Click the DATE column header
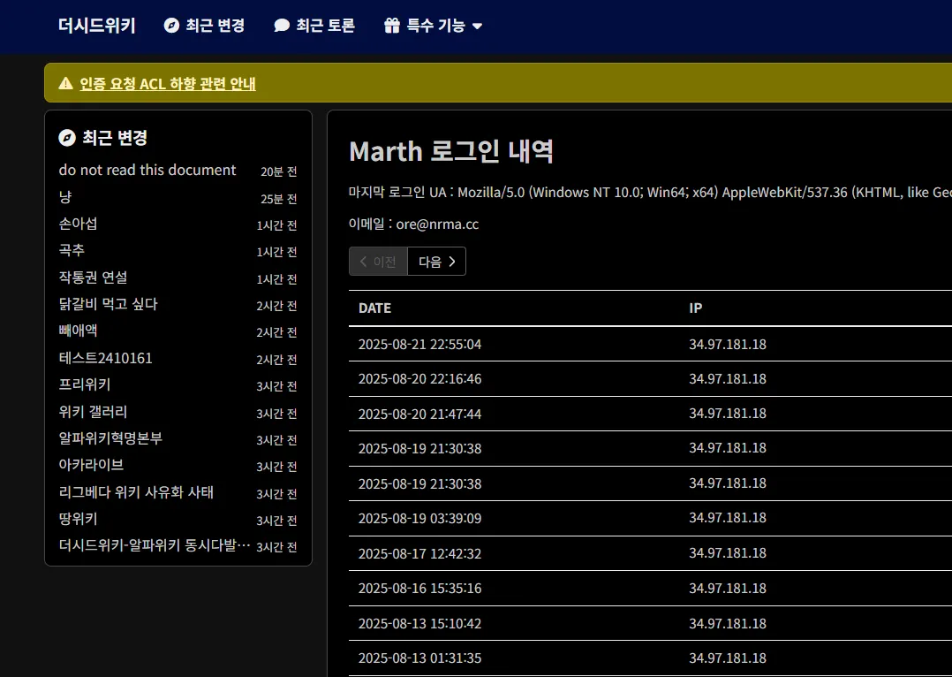The width and height of the screenshot is (952, 677). point(374,308)
